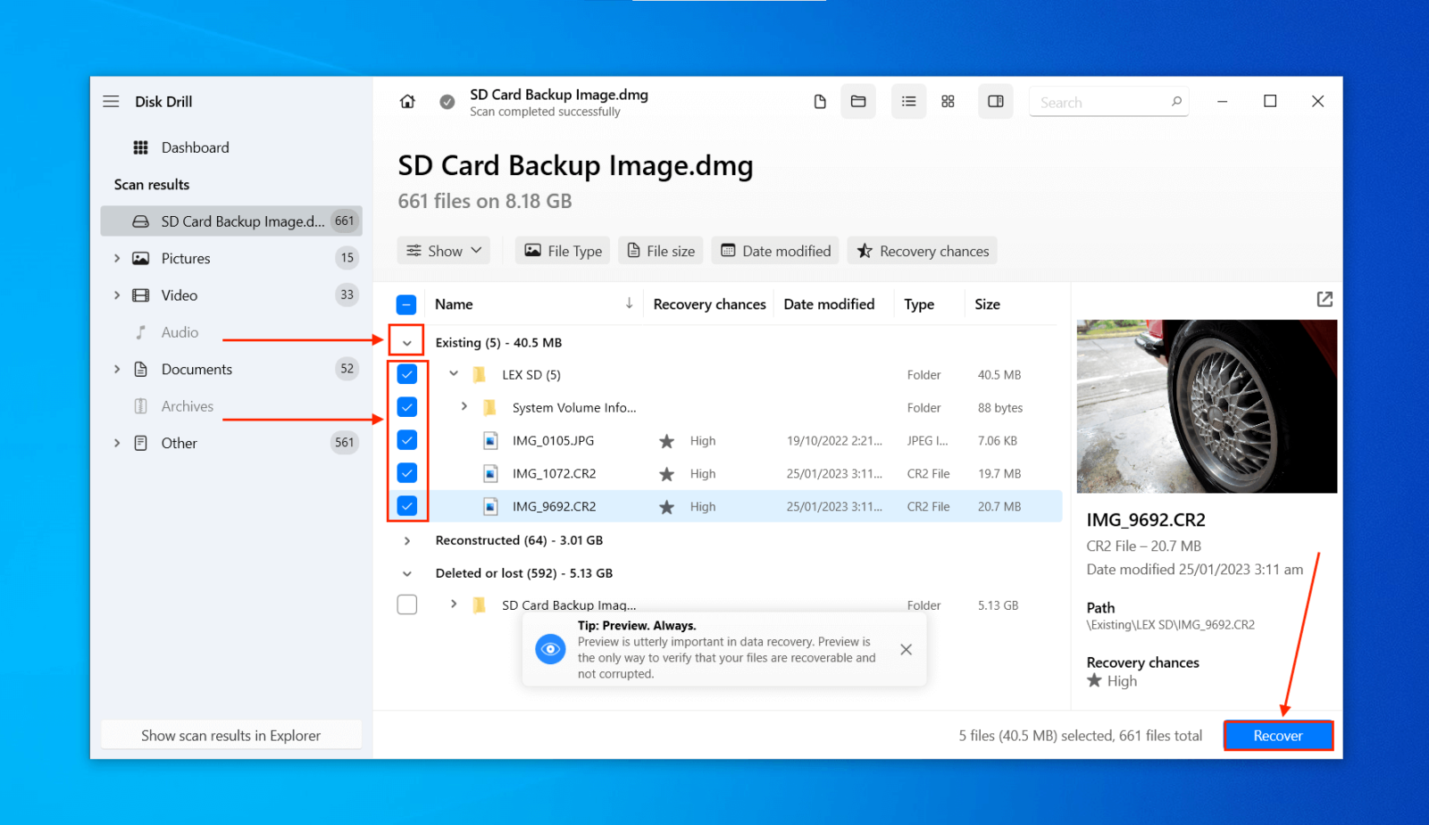Check the SD Card Backup Imag folder checkbox
The image size is (1429, 825).
[x=406, y=604]
